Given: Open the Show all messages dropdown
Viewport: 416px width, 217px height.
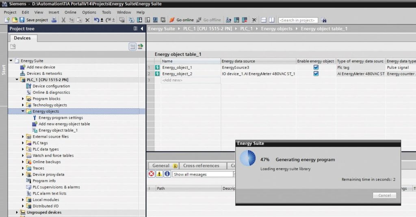Looking at the screenshot, I should [202, 174].
